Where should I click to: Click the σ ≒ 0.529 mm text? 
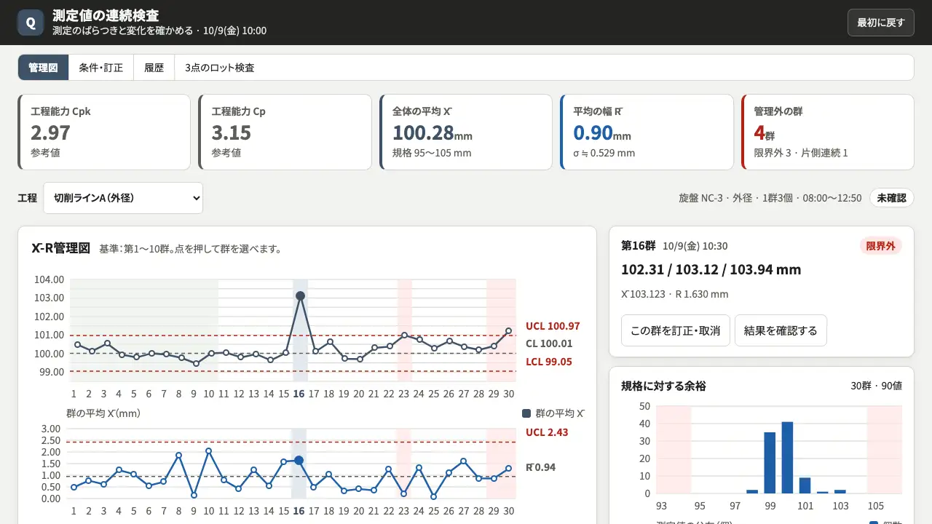pyautogui.click(x=604, y=153)
